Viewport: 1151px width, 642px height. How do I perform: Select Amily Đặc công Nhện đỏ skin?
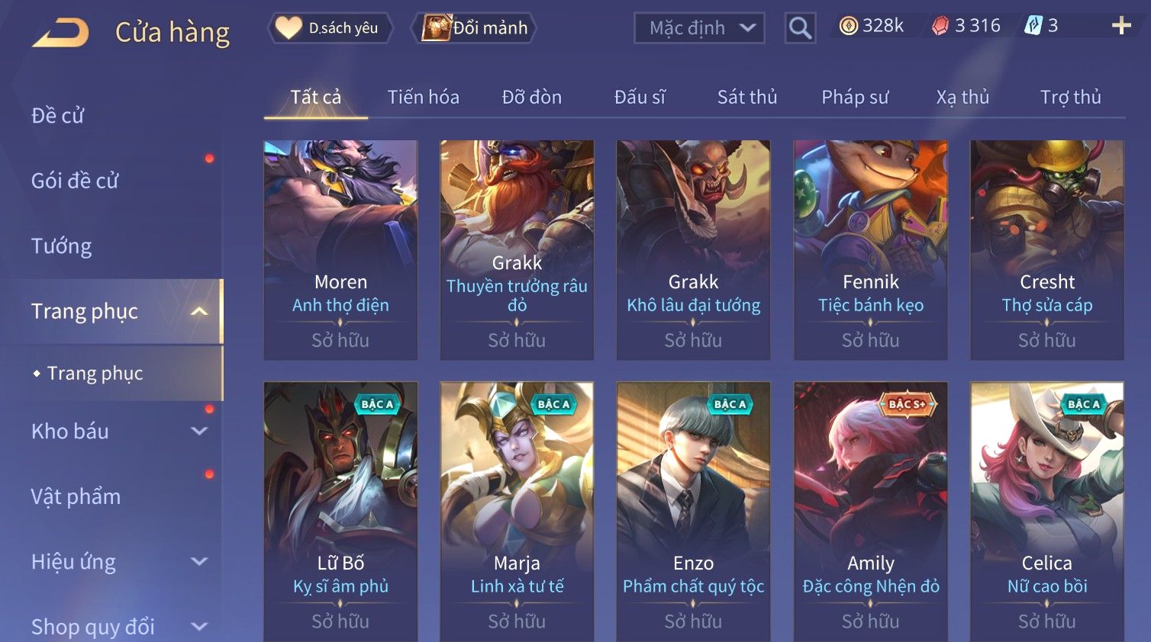(x=870, y=512)
